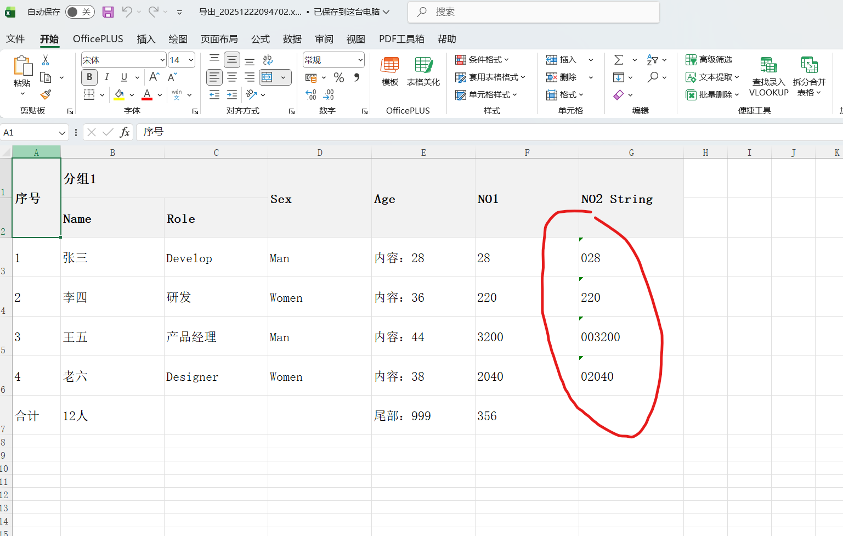Image resolution: width=843 pixels, height=536 pixels.
Task: Click the 插入 insert cells button
Action: click(561, 60)
